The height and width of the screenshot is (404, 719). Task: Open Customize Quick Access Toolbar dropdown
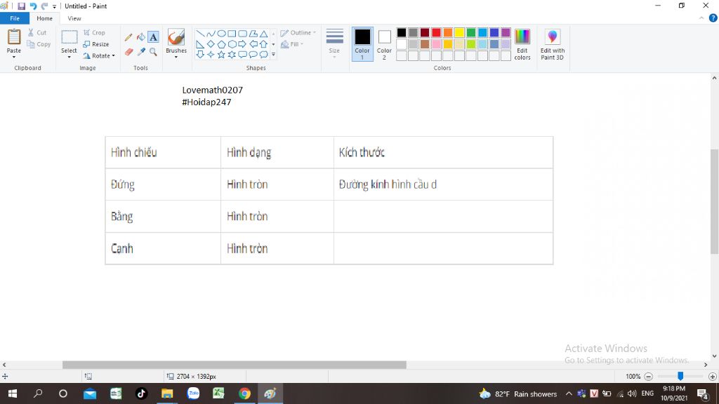click(x=54, y=6)
